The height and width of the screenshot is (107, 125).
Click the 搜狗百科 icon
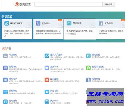tap(5, 102)
